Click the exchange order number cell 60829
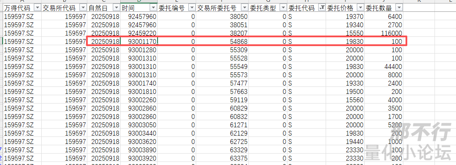456x165 pixels. pos(222,108)
